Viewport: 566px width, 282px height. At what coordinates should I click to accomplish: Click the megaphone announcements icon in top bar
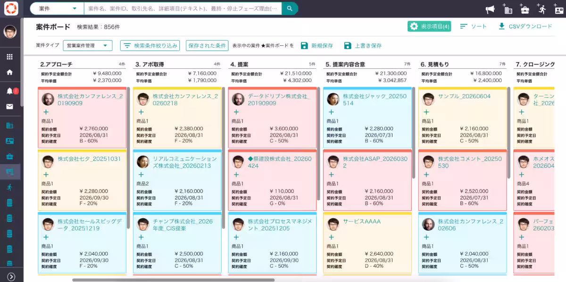[490, 9]
